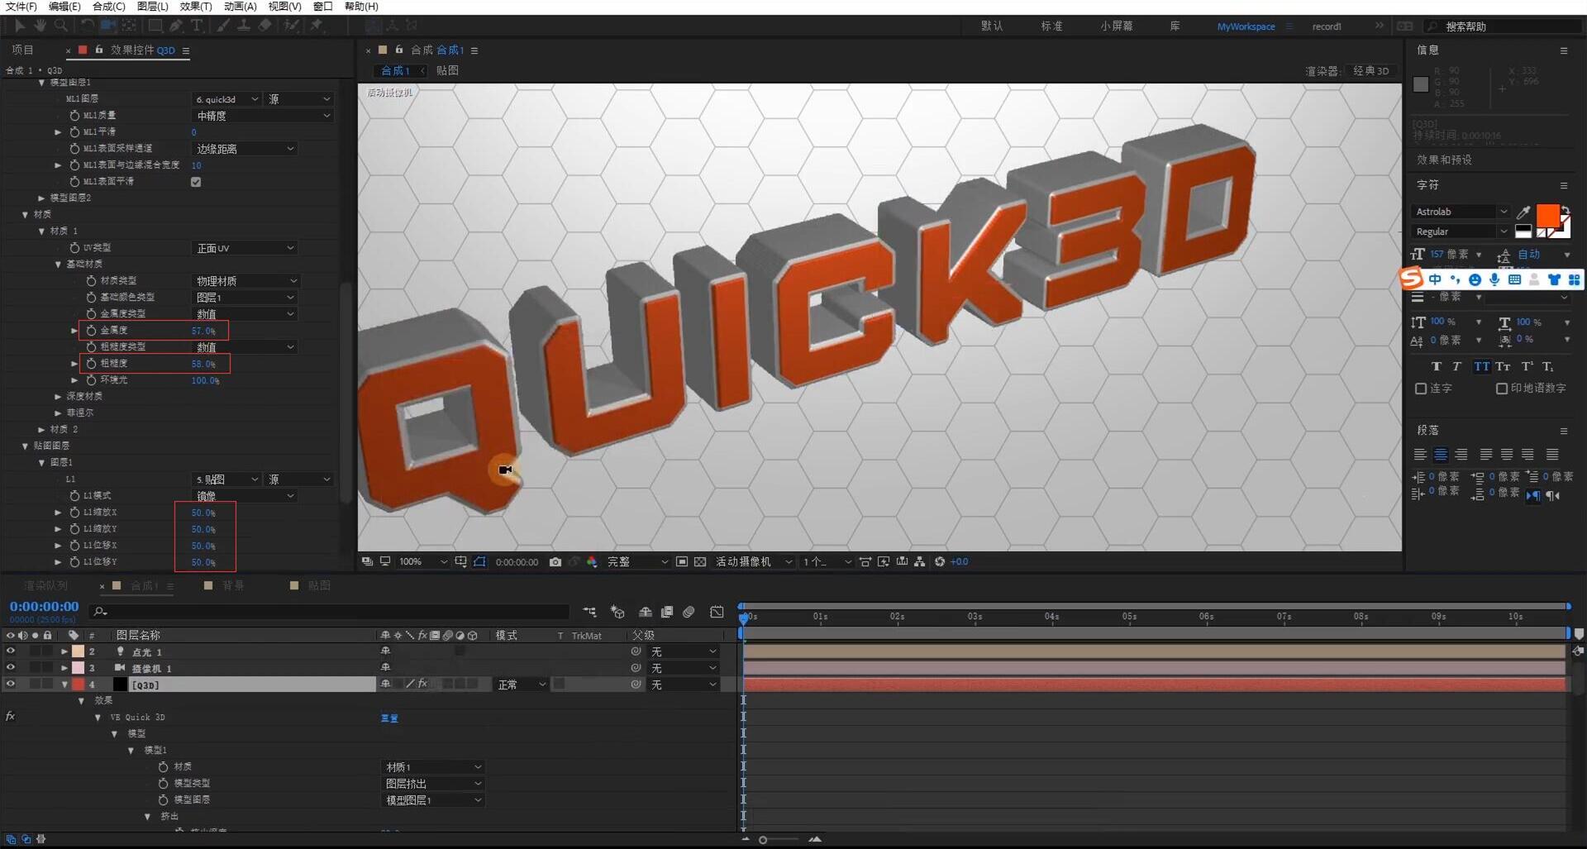The width and height of the screenshot is (1587, 849).
Task: Open the 文件(F) menu
Action: coord(21,7)
